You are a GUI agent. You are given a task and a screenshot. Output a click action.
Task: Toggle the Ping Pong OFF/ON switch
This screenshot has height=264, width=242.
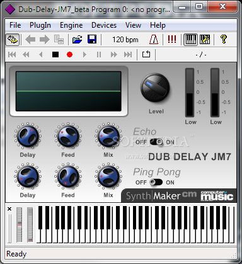(x=156, y=182)
